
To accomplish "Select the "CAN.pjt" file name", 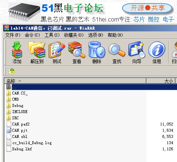I will point(20,130).
